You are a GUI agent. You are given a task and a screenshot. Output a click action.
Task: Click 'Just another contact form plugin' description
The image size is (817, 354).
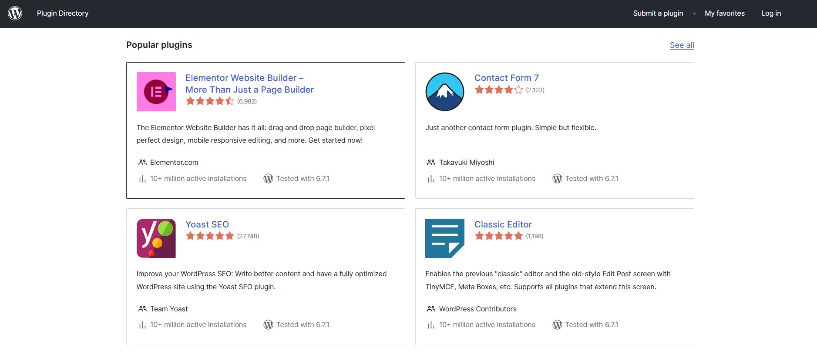tap(511, 128)
